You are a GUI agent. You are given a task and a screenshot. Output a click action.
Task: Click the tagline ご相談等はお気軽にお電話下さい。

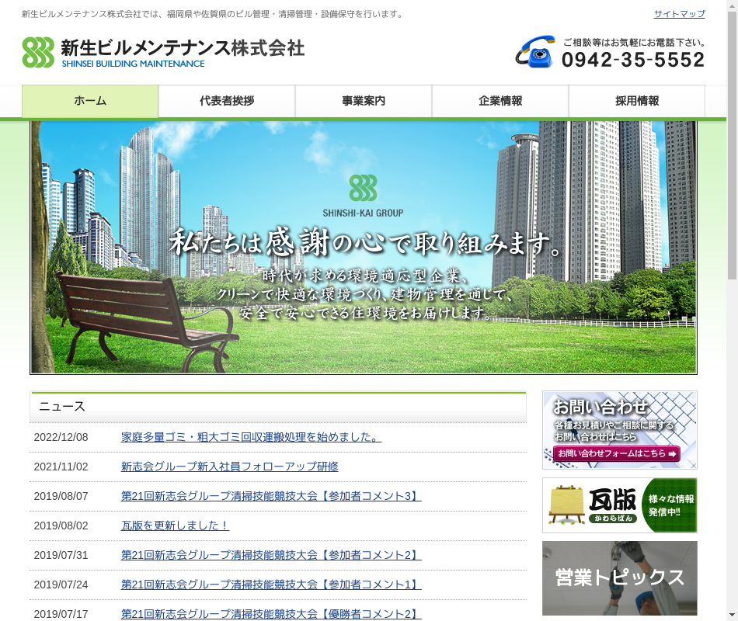click(x=634, y=43)
